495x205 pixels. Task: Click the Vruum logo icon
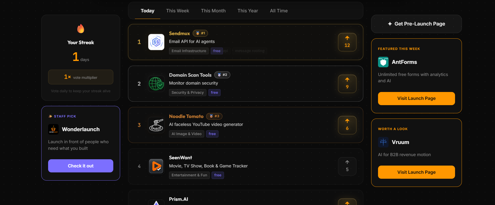coord(383,142)
